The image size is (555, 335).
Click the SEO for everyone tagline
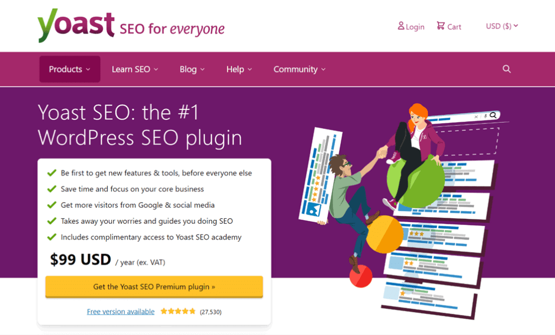point(172,29)
